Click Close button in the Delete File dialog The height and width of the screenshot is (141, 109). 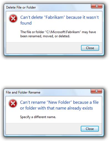point(90,48)
